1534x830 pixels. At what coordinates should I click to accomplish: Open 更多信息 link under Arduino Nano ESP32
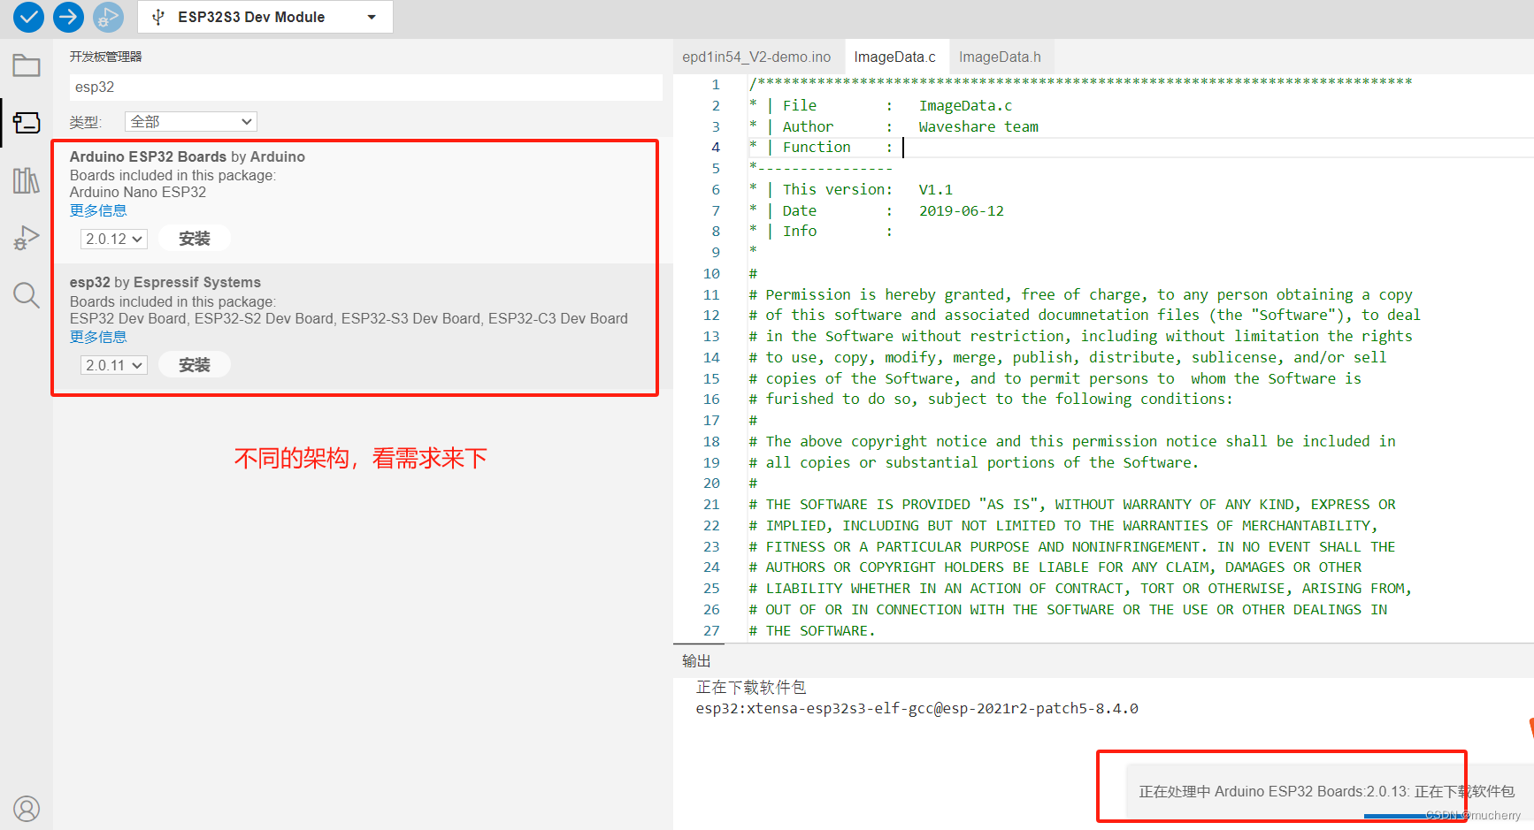pos(98,210)
